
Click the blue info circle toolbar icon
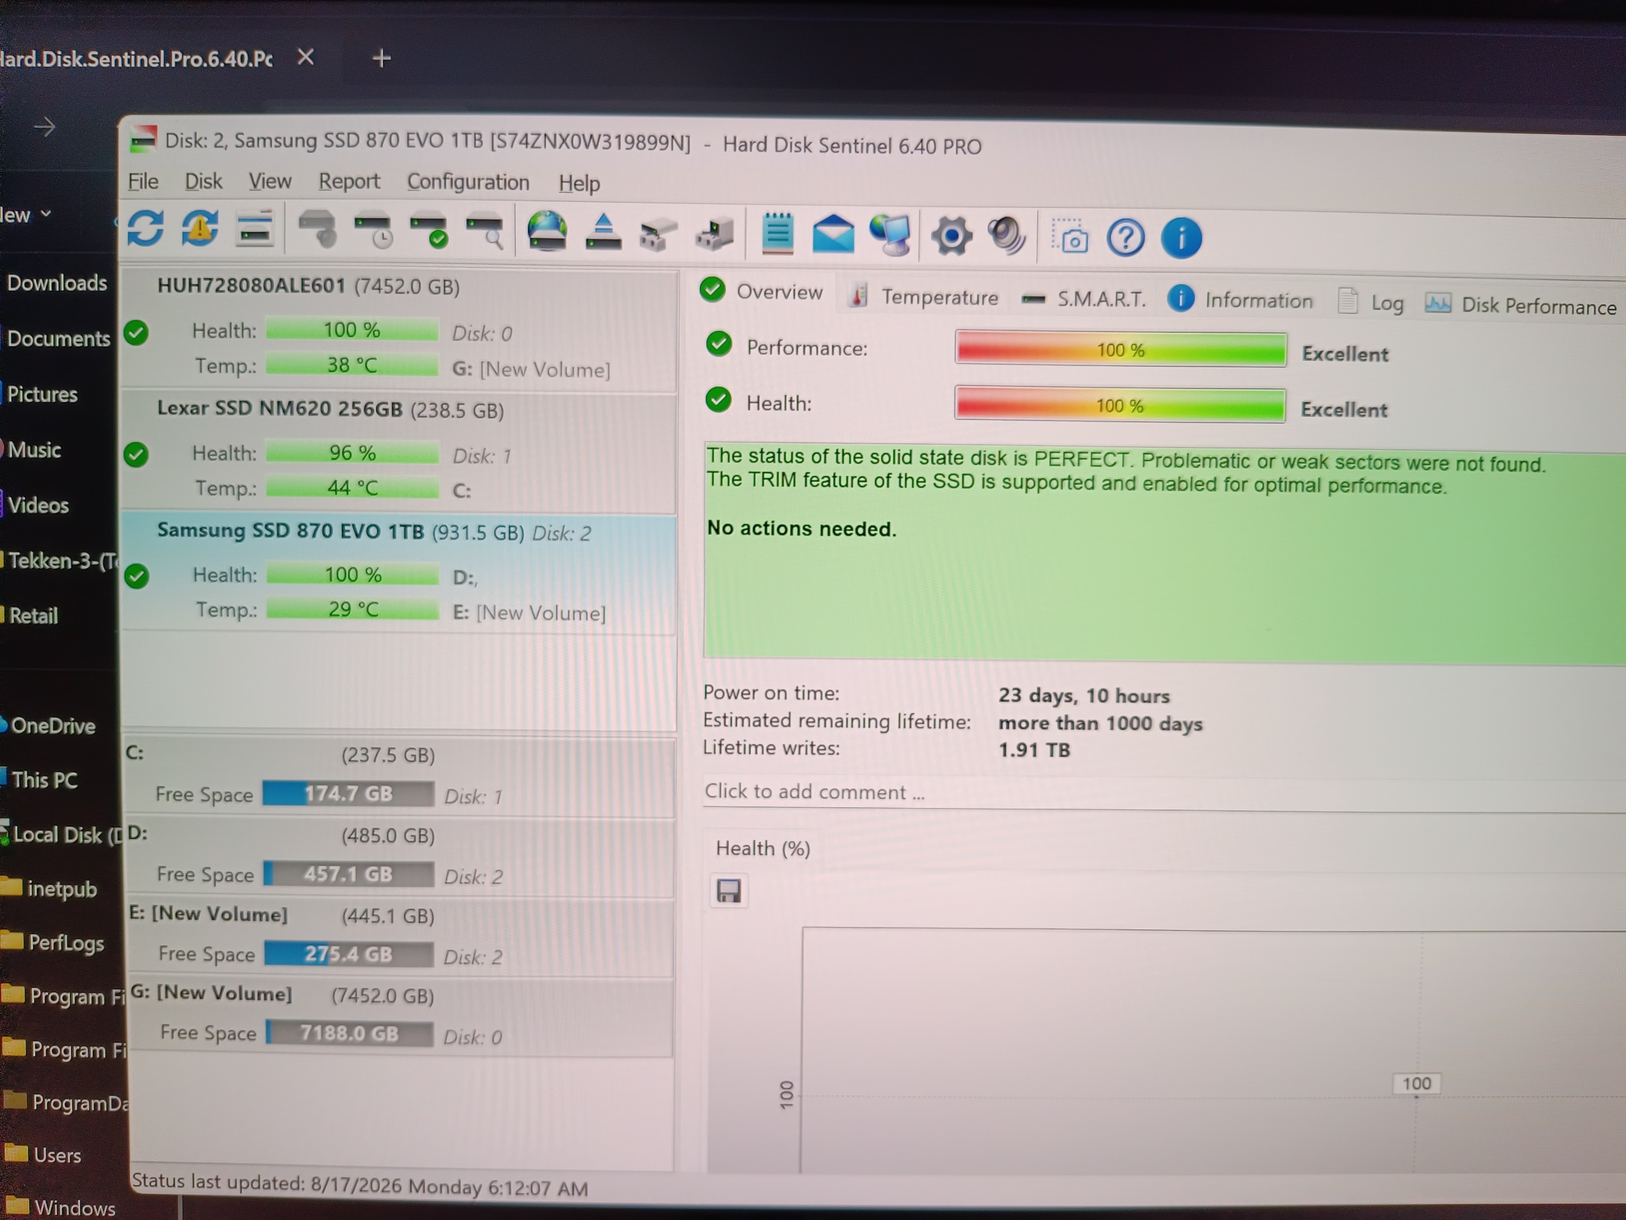click(1181, 239)
